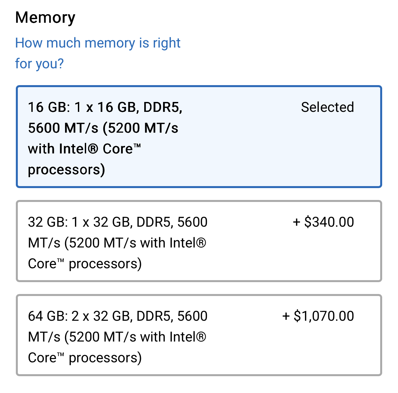Click the "Selected" status label
The height and width of the screenshot is (393, 398).
tap(327, 107)
